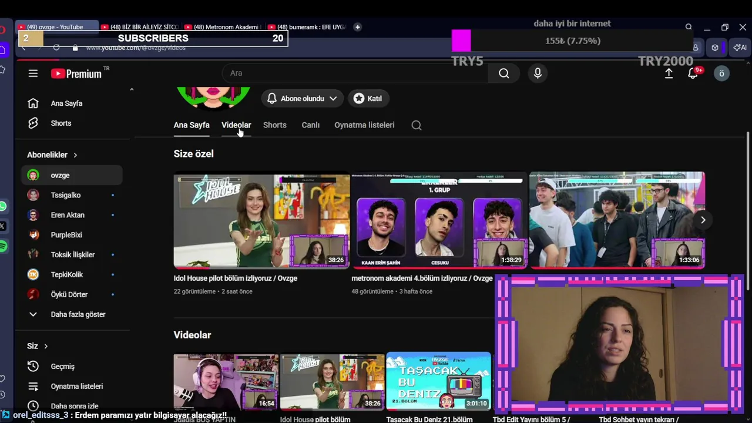752x423 pixels.
Task: Open the 16:54 video thumbnail
Action: [226, 381]
